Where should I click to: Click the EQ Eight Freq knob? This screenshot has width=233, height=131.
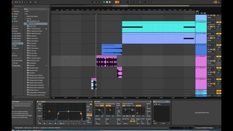pos(39,106)
